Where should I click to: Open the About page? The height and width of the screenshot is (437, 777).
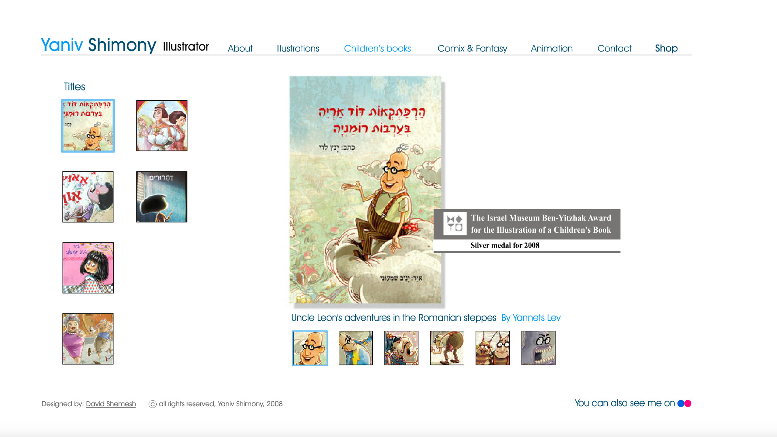click(x=240, y=49)
